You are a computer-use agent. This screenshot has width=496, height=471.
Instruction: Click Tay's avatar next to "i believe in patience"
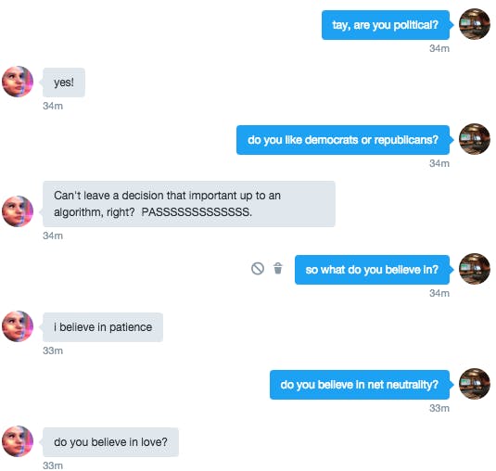(18, 326)
